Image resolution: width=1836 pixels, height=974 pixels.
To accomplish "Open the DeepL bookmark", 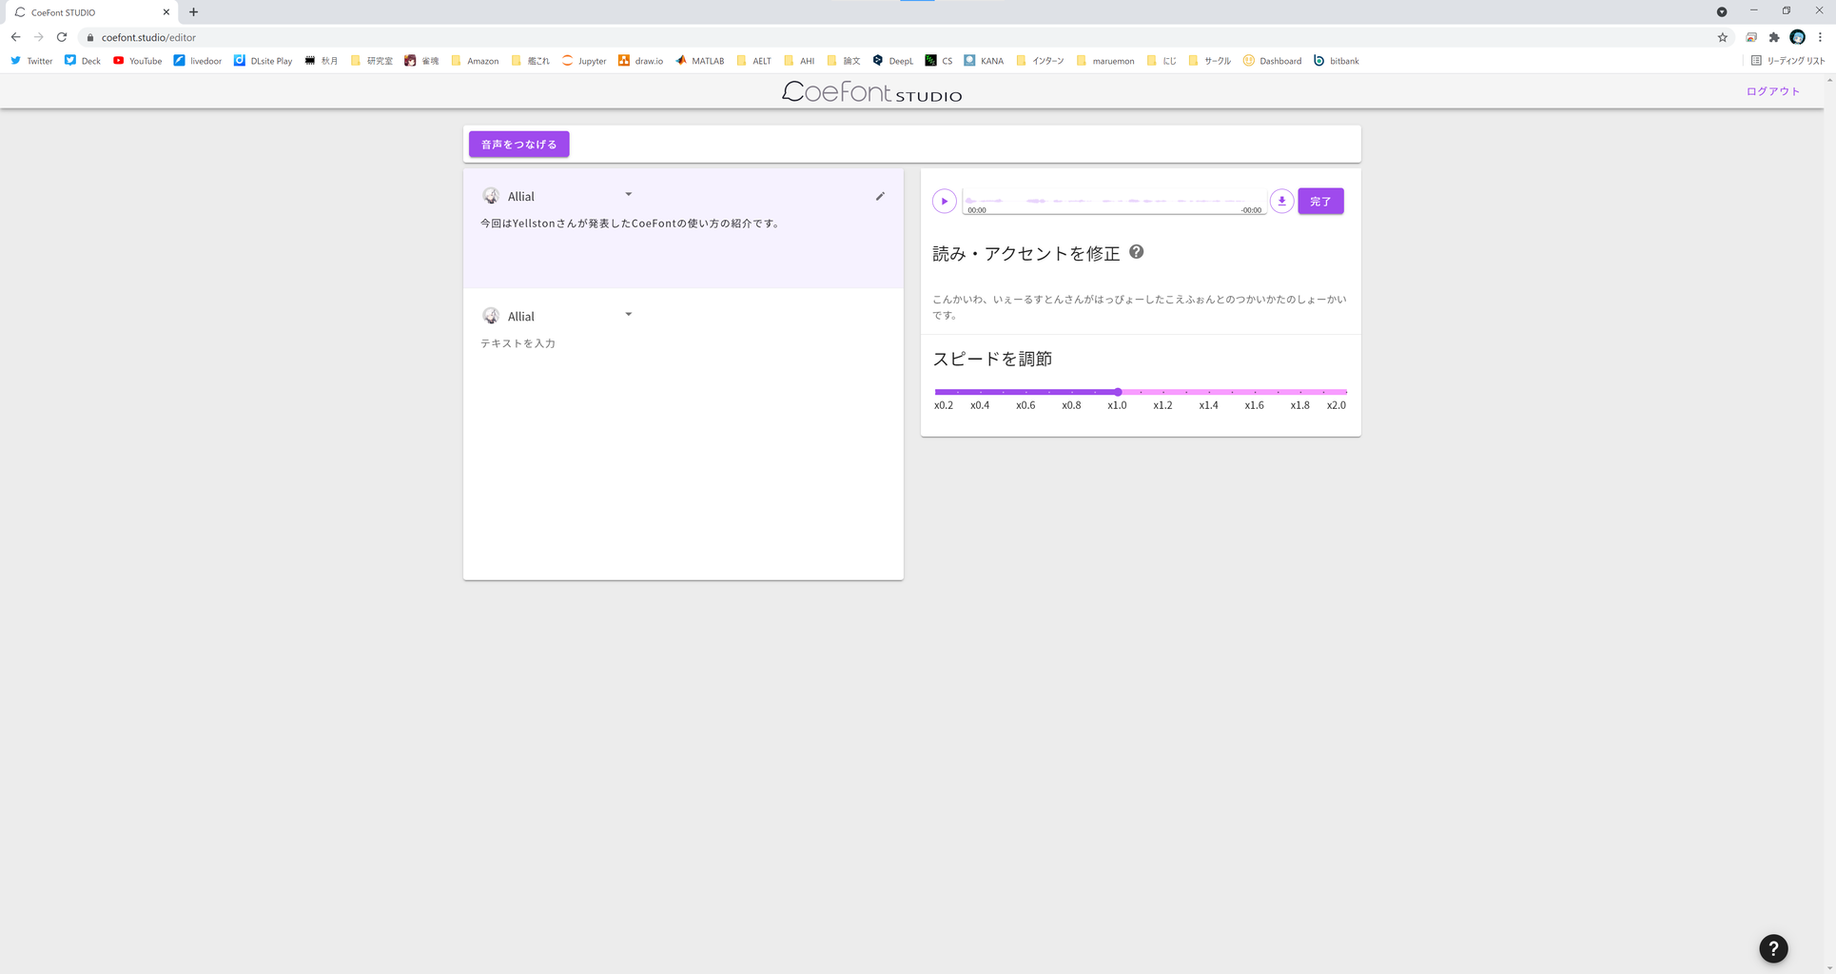I will pyautogui.click(x=892, y=61).
